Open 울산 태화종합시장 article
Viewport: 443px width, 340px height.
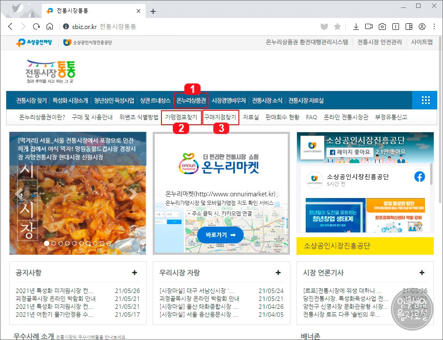click(x=198, y=307)
